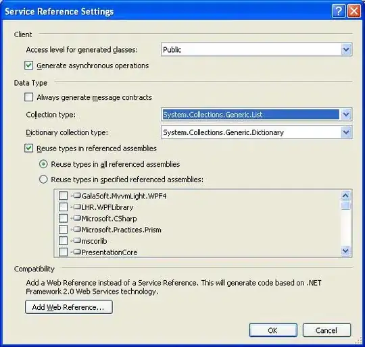The height and width of the screenshot is (347, 365).
Task: Click the Cancel button
Action: tap(326, 330)
